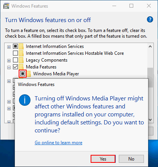Click the Windows Media Player folder icon
Viewport: 158px width, 167px height.
click(x=29, y=74)
